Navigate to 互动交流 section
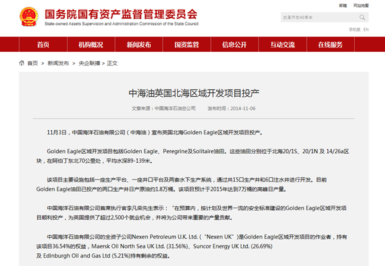The height and width of the screenshot is (266, 385). point(282,44)
